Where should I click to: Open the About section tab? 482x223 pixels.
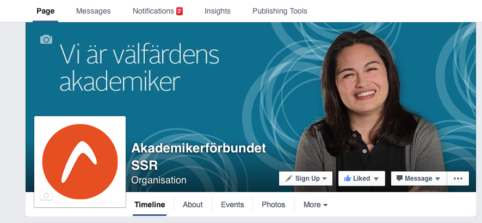pyautogui.click(x=193, y=205)
